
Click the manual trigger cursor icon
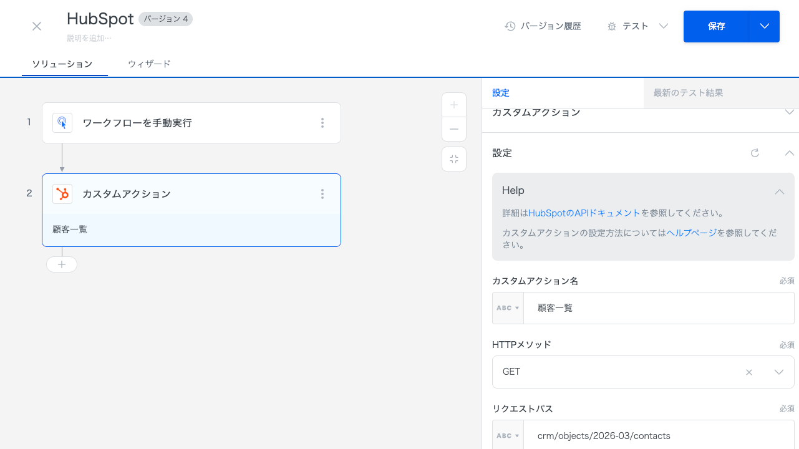point(62,123)
